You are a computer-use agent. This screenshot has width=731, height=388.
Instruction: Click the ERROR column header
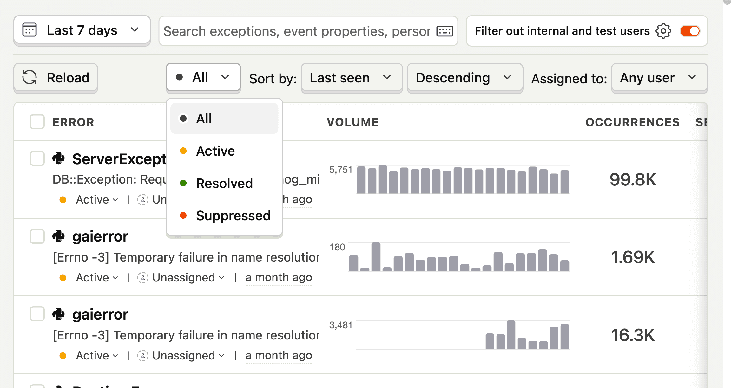pos(73,122)
